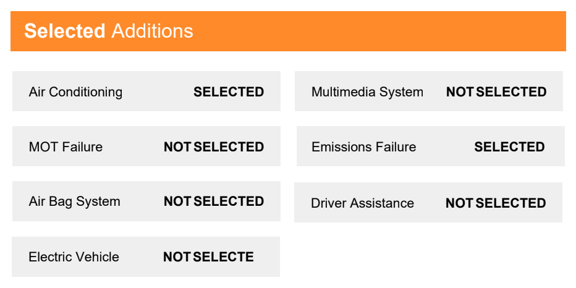Click the Driver Assistance label
This screenshot has height=288, width=576.
362,203
